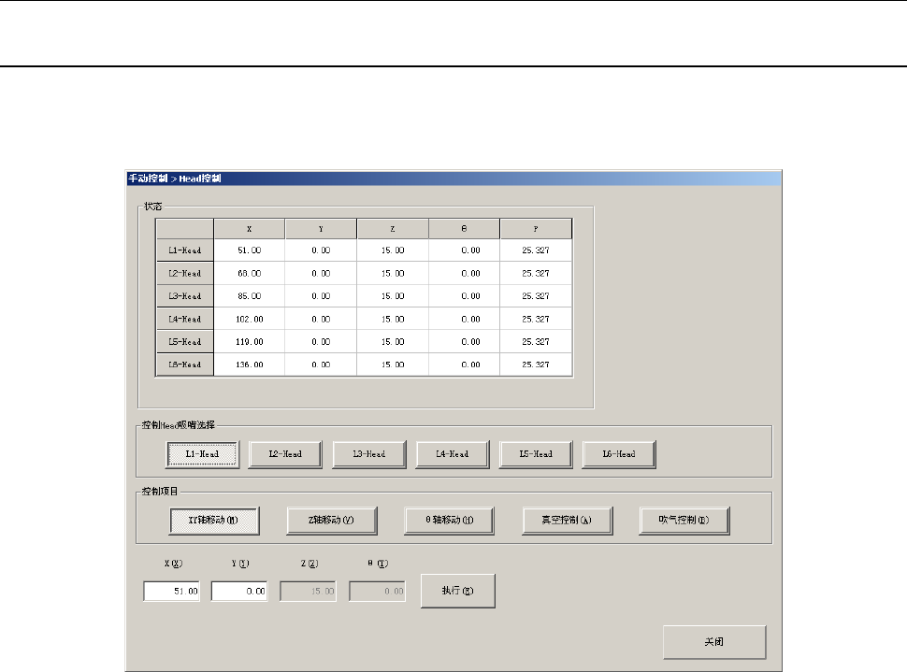Viewport: 907px width, 672px height.
Task: Select the L1-Head button in head selection
Action: click(202, 454)
